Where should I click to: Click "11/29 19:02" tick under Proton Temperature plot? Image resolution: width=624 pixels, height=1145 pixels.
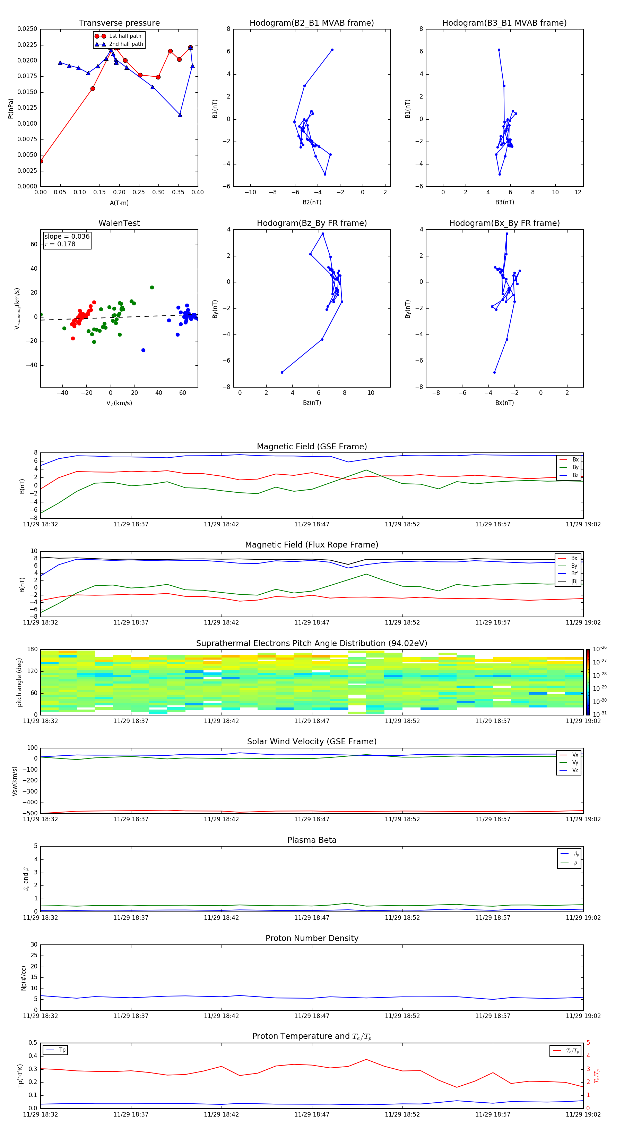[583, 1114]
